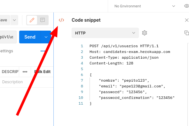This screenshot has width=189, height=126.
Task: Copy the code snippet to clipboard
Action: tap(186, 33)
